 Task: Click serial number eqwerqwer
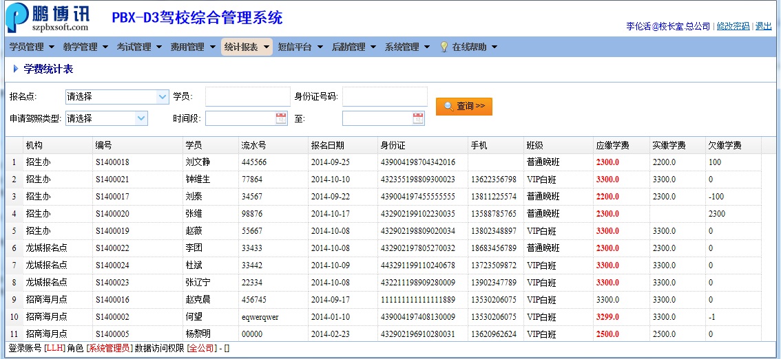(x=260, y=317)
